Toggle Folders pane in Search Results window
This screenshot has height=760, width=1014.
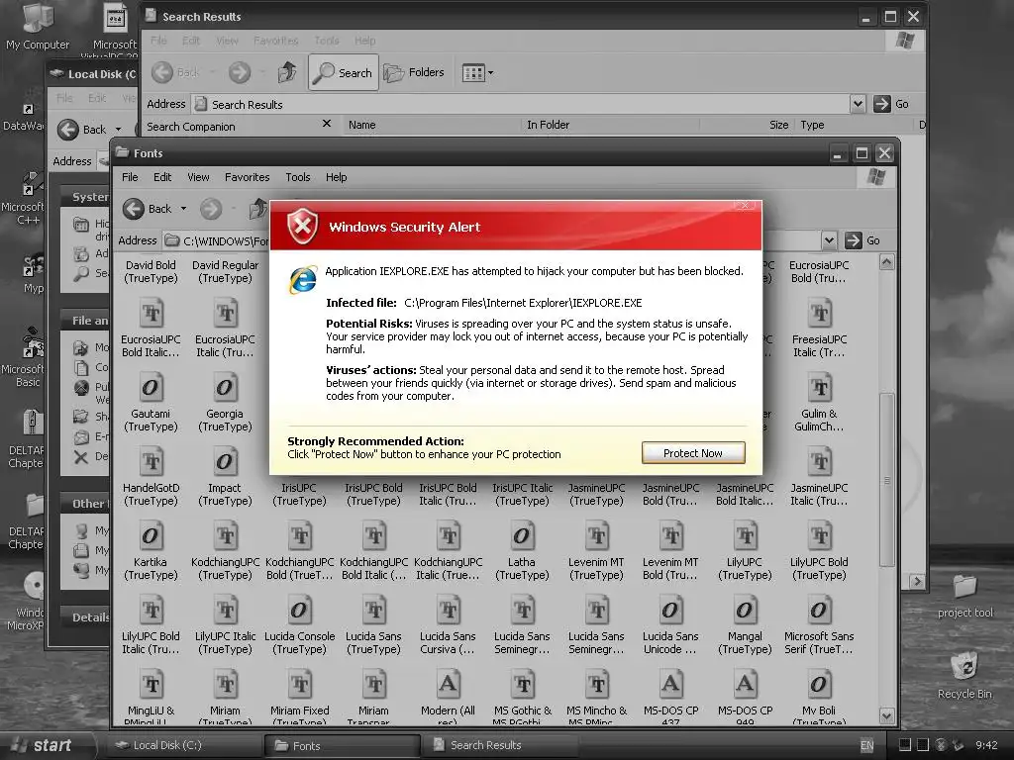point(414,72)
